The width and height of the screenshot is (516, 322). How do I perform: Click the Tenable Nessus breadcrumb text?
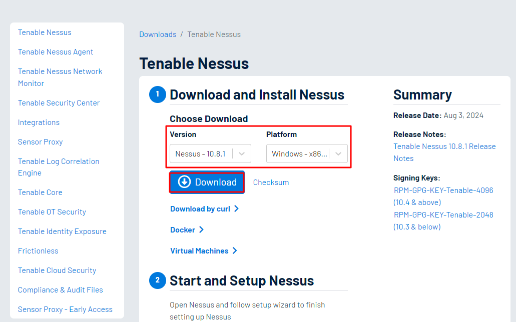pos(214,34)
